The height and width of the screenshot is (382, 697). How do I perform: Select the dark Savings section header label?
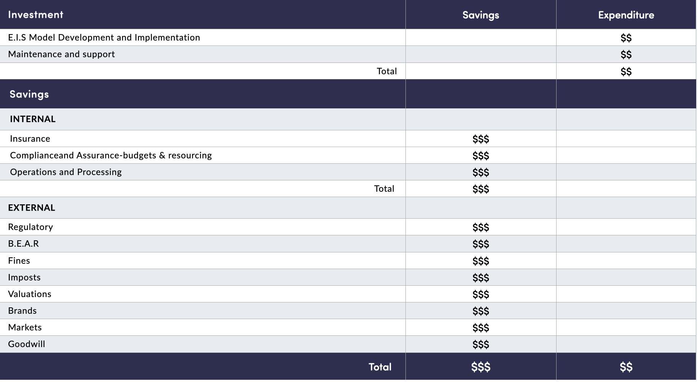(29, 94)
